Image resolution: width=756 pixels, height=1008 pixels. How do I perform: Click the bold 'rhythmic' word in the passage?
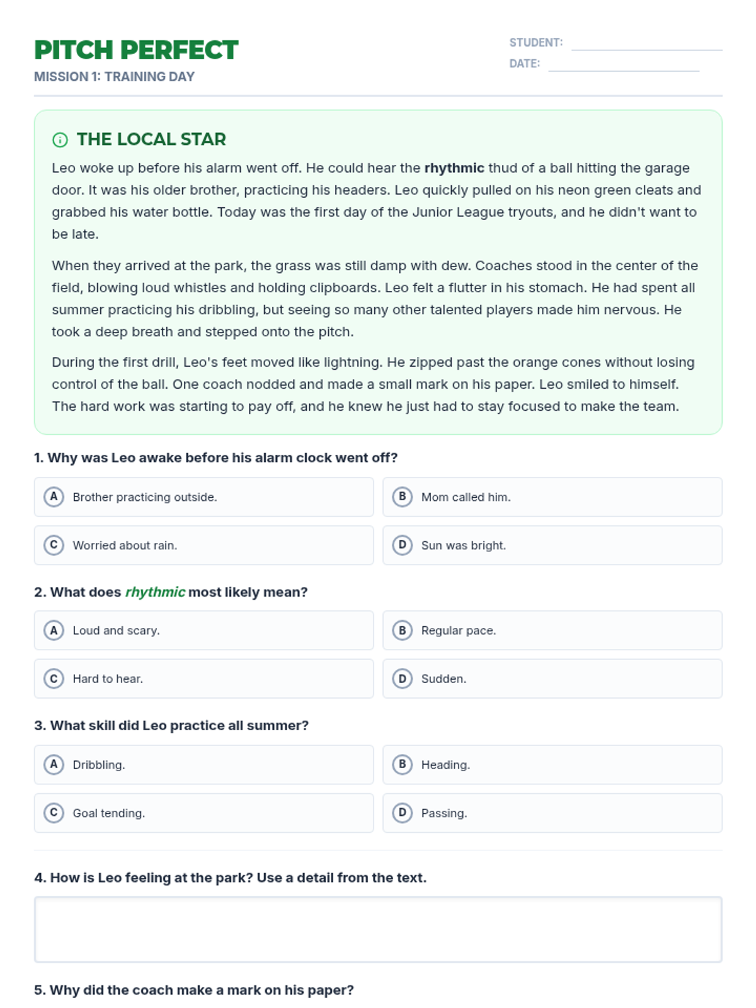coord(454,168)
